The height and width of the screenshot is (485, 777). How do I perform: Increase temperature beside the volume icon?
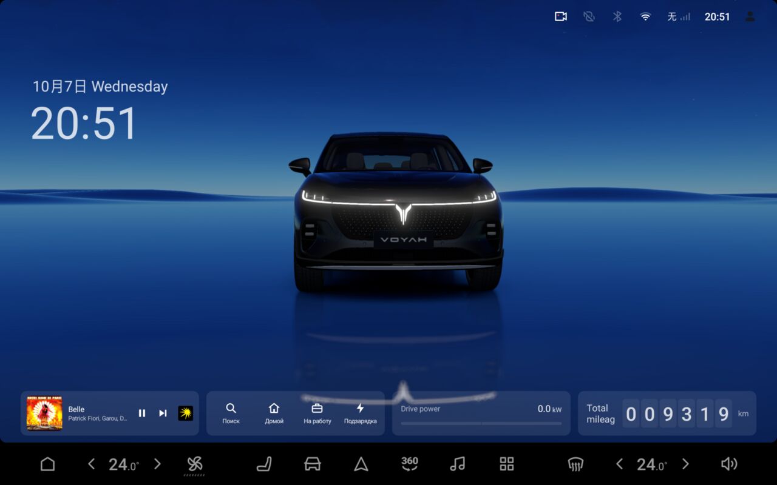685,464
